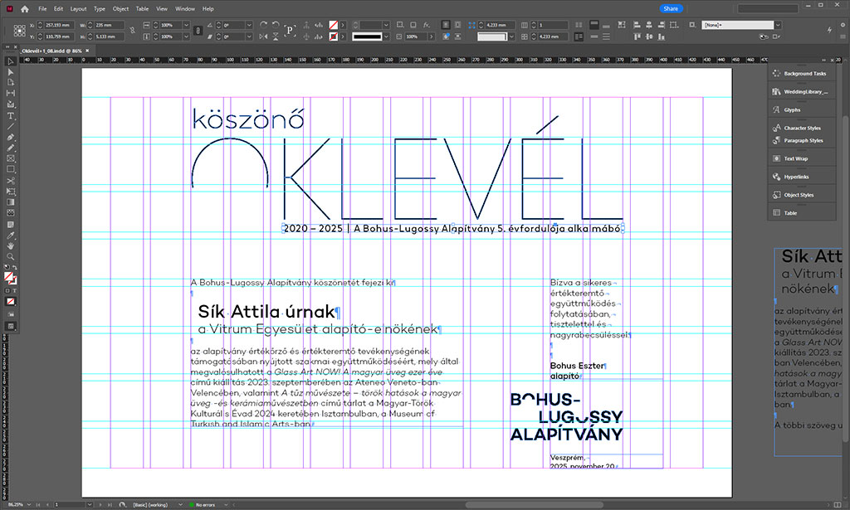Open the rotation angle dropdown
Viewport: 850px width, 510px height.
pyautogui.click(x=249, y=25)
